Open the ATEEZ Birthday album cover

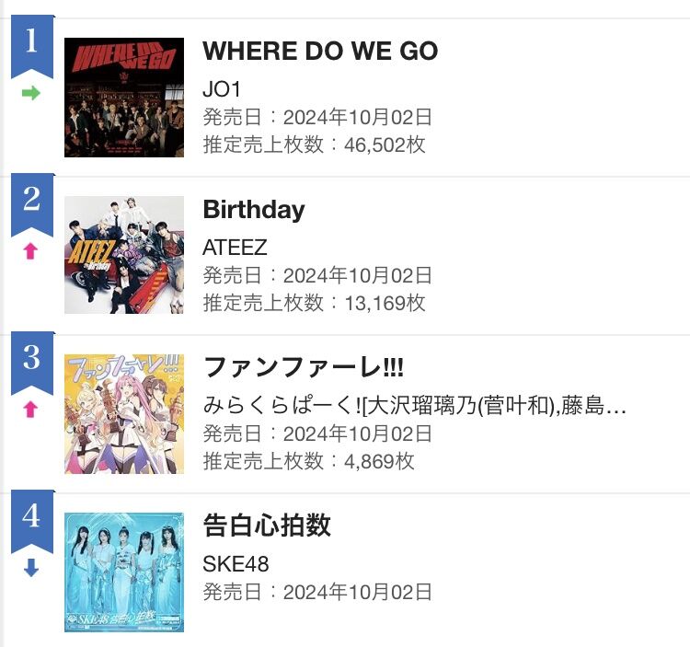pyautogui.click(x=124, y=255)
